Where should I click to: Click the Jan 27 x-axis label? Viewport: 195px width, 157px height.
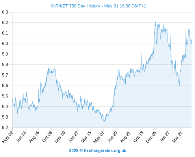coord(164,137)
